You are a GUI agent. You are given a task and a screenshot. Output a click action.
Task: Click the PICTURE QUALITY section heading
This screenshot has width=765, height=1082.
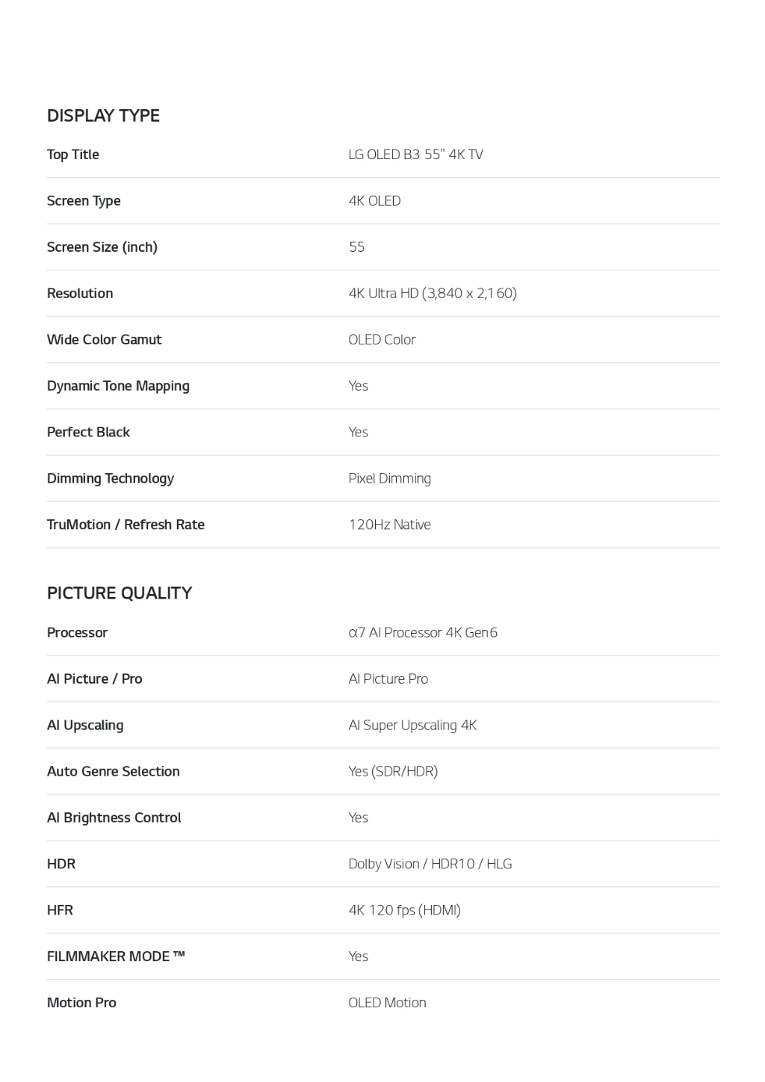(120, 593)
